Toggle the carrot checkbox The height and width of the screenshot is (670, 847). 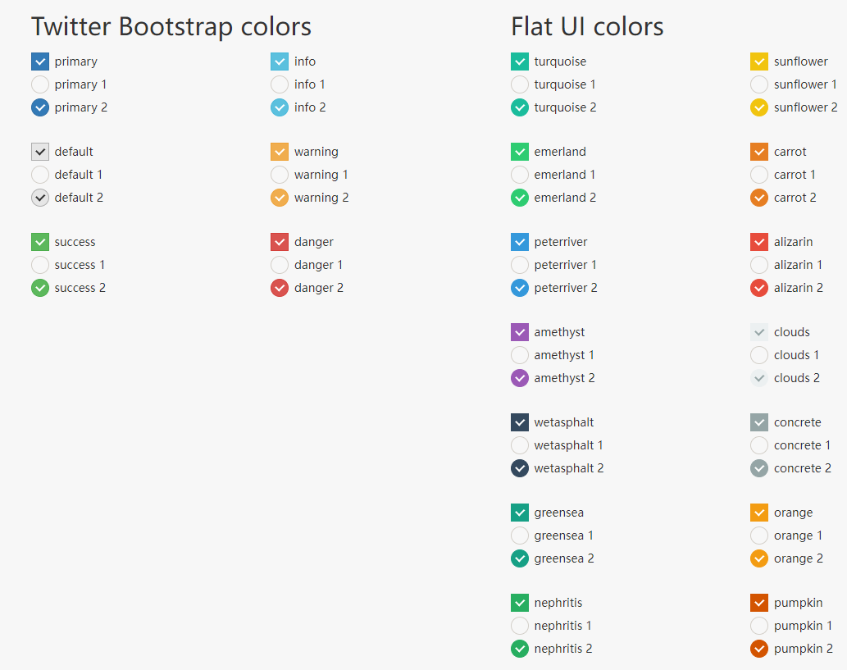click(759, 152)
